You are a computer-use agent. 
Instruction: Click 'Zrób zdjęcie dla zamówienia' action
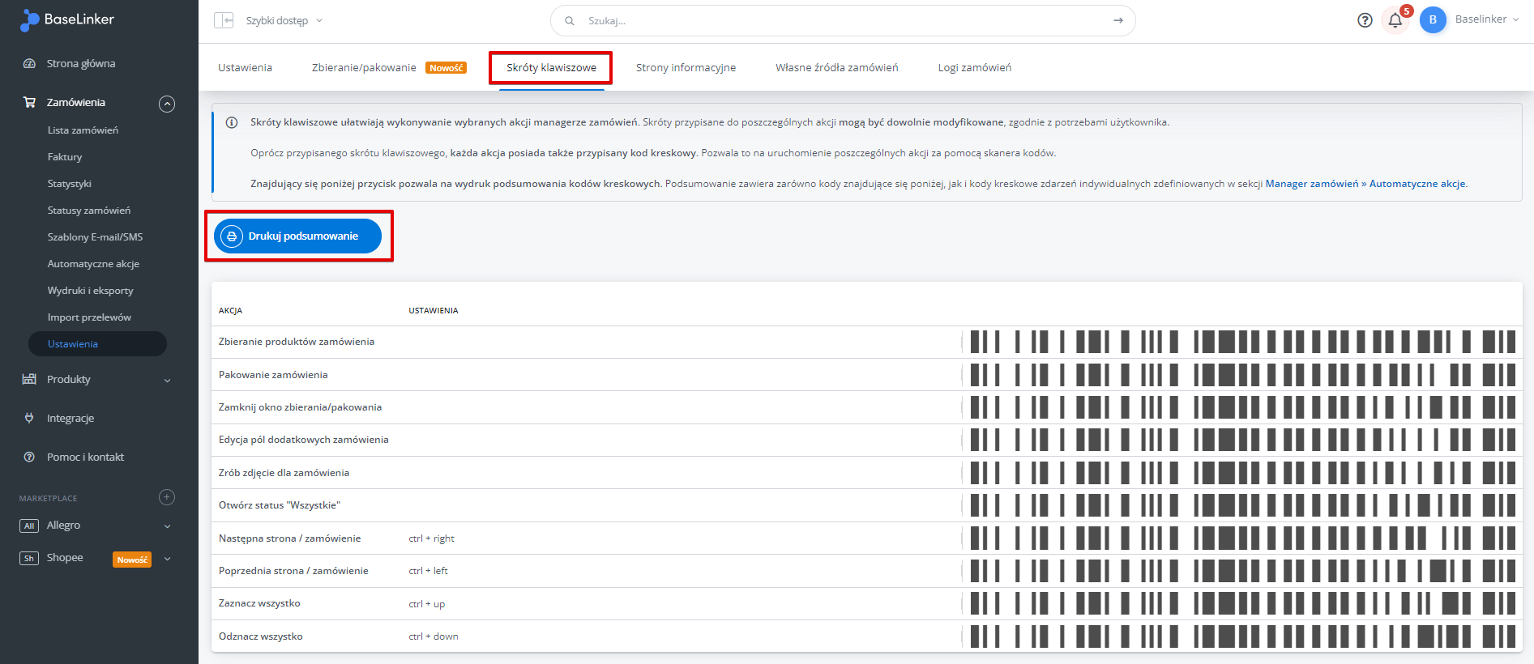click(x=284, y=473)
